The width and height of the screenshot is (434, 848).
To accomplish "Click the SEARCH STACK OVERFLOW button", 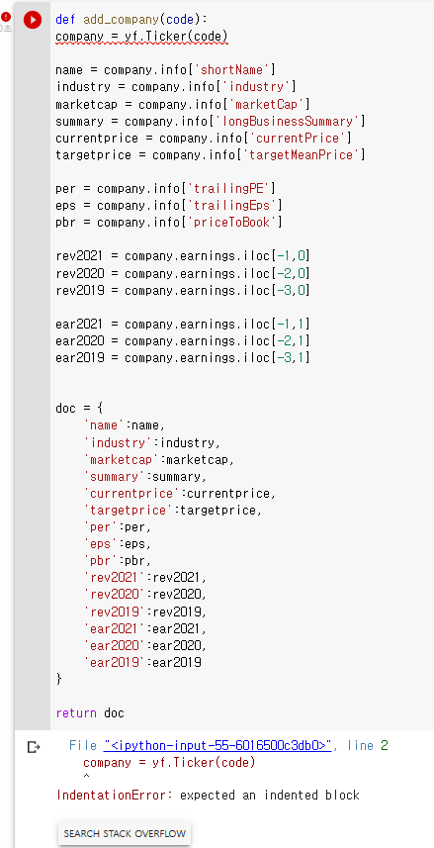I will point(125,833).
